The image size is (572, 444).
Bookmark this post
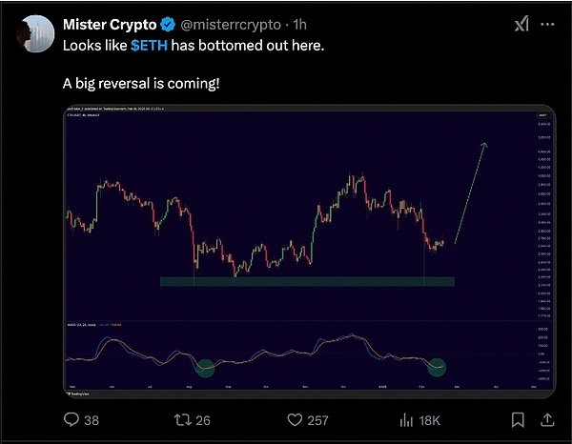coord(518,419)
